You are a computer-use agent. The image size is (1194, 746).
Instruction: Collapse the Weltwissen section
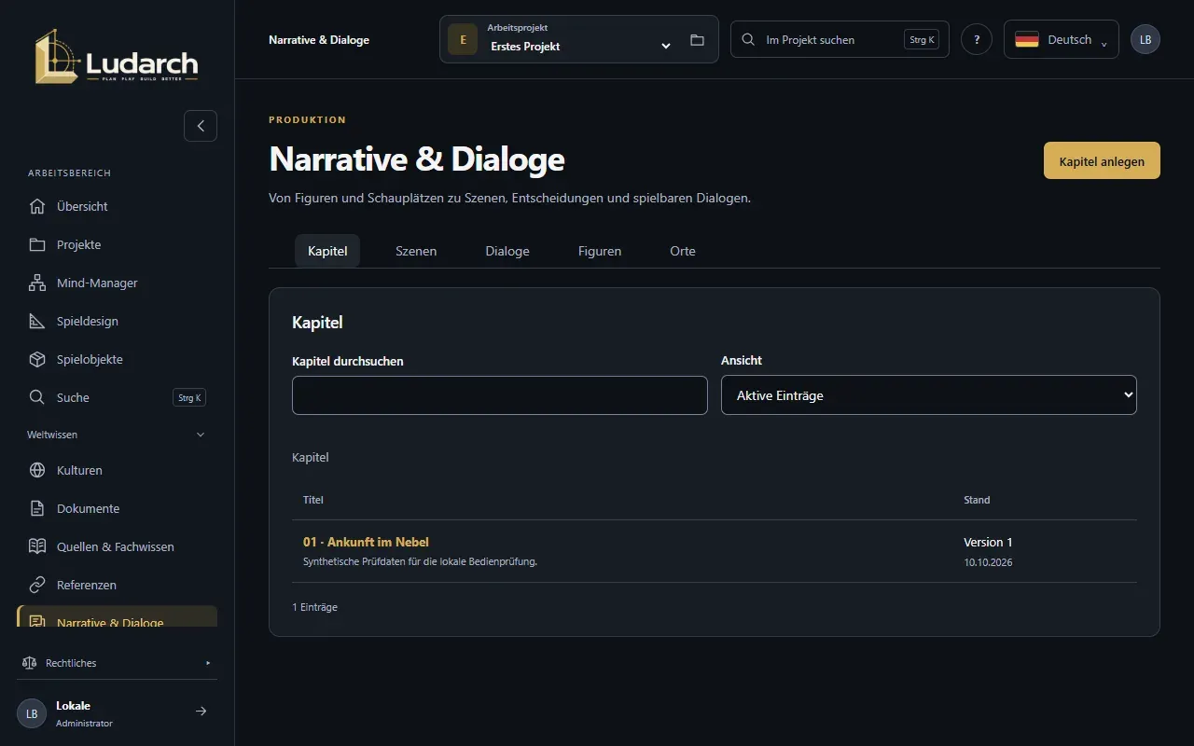(117, 435)
